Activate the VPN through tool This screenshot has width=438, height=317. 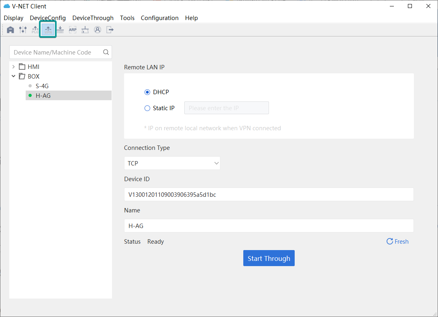[x=47, y=29]
